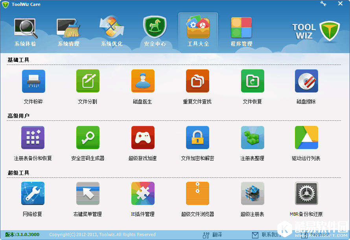Start the 重复文件查找 duplicate finder
The height and width of the screenshot is (240, 350).
tap(197, 81)
